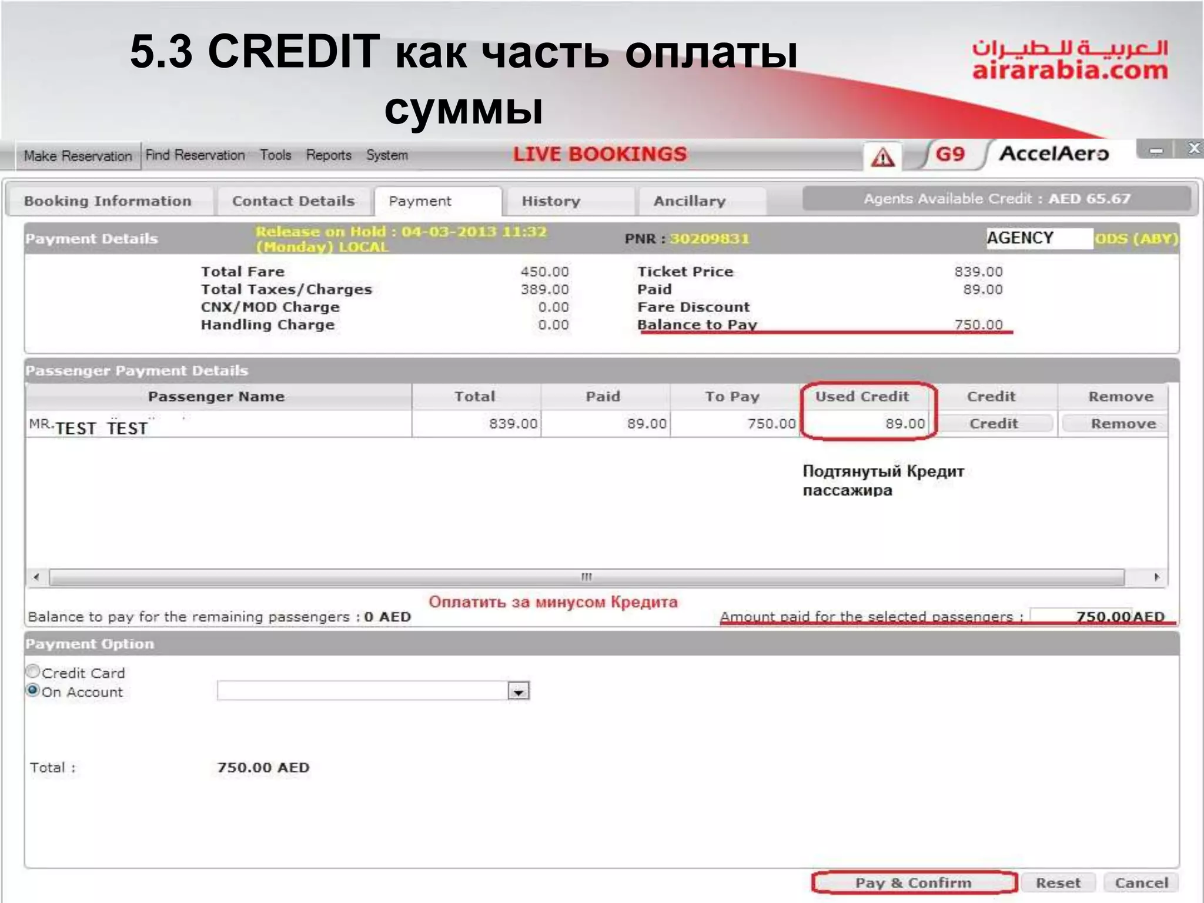Viewport: 1204px width, 903px height.
Task: Click the Paid column header
Action: click(604, 396)
